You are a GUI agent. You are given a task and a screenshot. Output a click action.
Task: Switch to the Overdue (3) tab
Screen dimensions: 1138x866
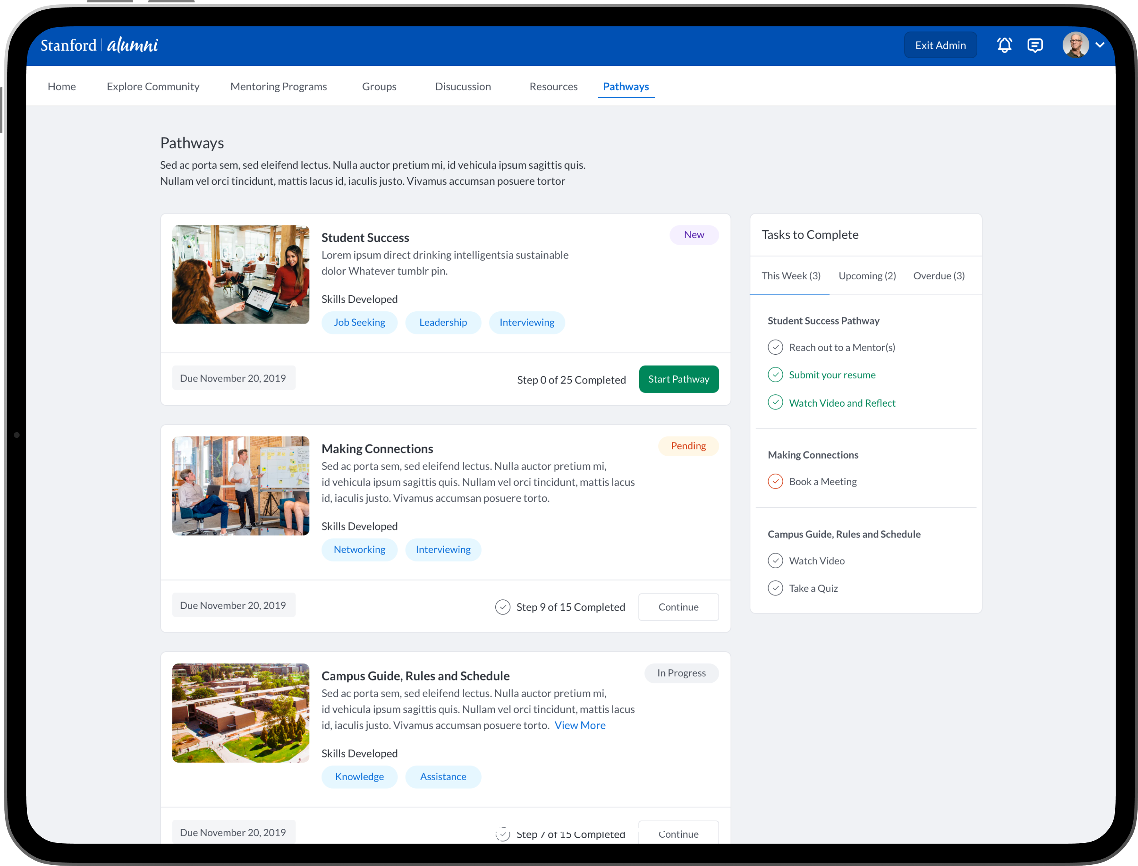pyautogui.click(x=939, y=276)
